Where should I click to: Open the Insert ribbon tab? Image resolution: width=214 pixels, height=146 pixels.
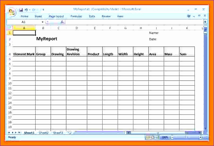(x=38, y=16)
